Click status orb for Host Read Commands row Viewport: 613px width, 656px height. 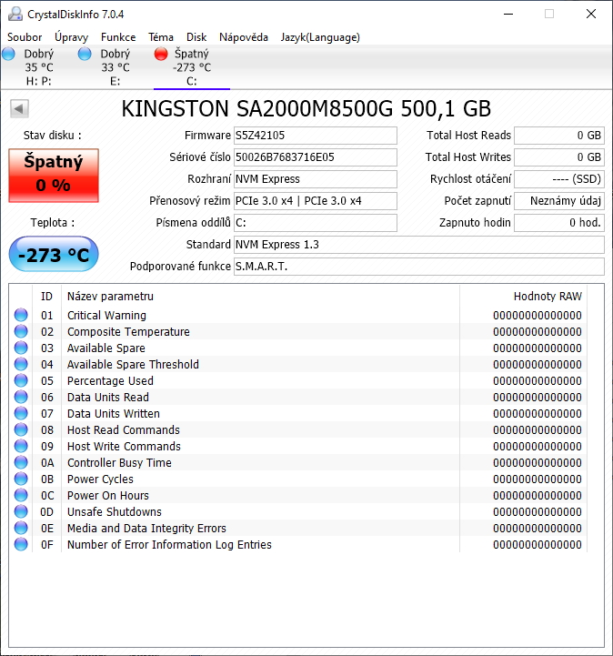point(21,429)
